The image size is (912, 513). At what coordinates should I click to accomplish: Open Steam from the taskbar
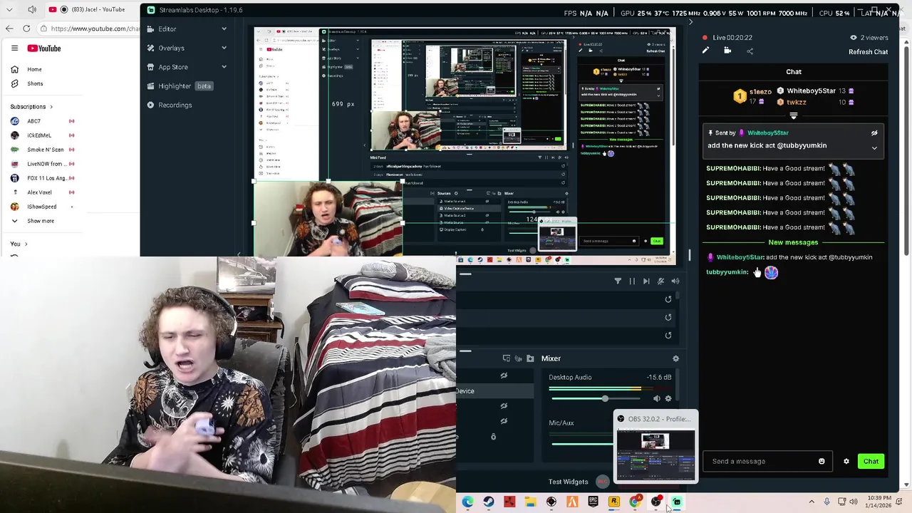click(x=489, y=502)
